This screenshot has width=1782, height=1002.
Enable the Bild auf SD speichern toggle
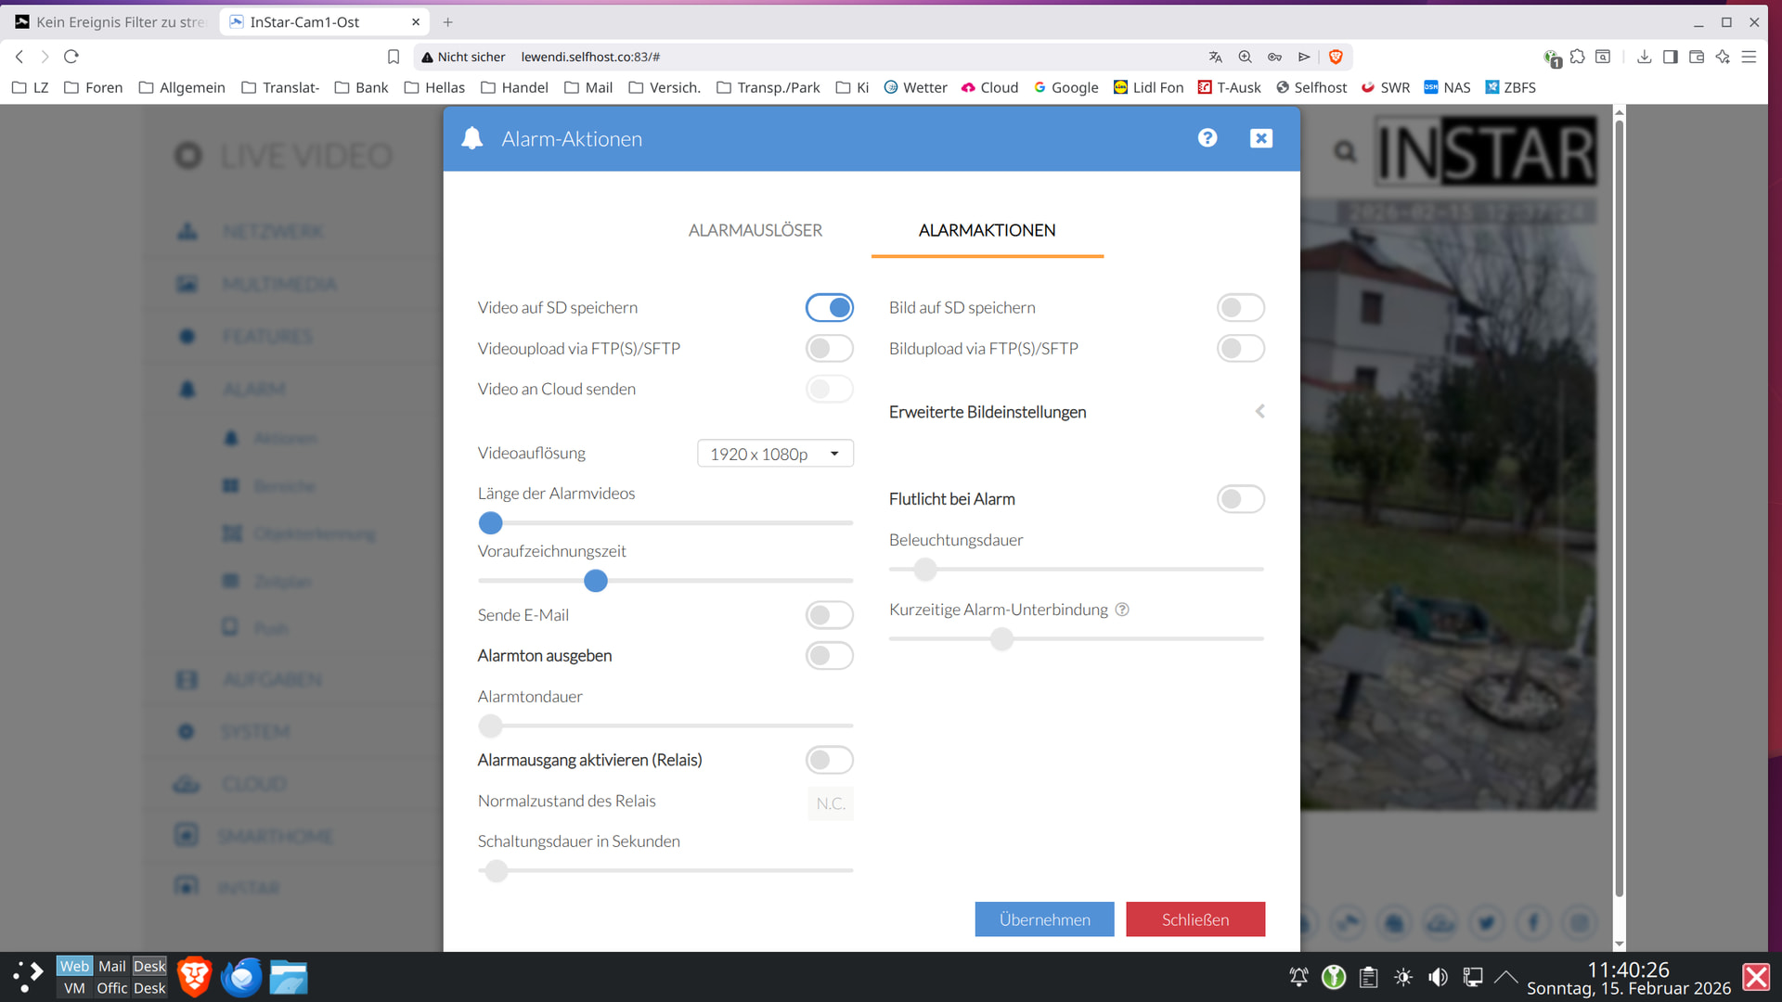pos(1240,307)
